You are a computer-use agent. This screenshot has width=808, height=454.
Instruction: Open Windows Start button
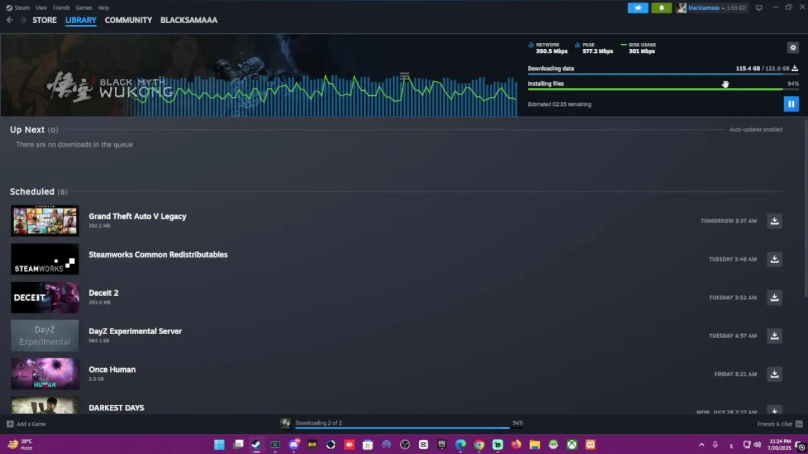click(x=219, y=445)
